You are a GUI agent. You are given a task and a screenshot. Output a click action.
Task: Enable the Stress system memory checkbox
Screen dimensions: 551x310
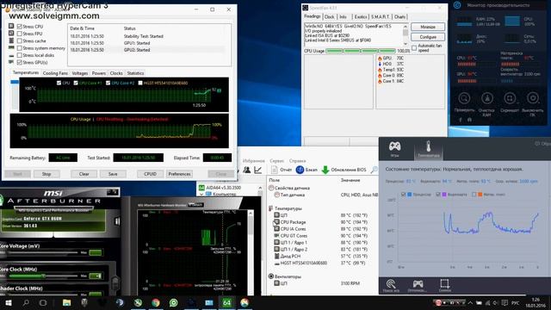[x=20, y=48]
